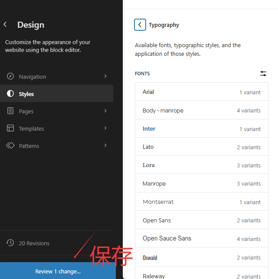Expand Navigation with its chevron arrow
Screen dimensions: 278x279
click(105, 77)
